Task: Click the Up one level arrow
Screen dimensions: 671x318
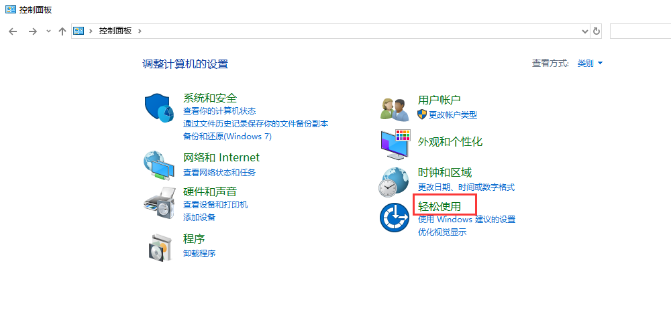Action: (x=62, y=31)
